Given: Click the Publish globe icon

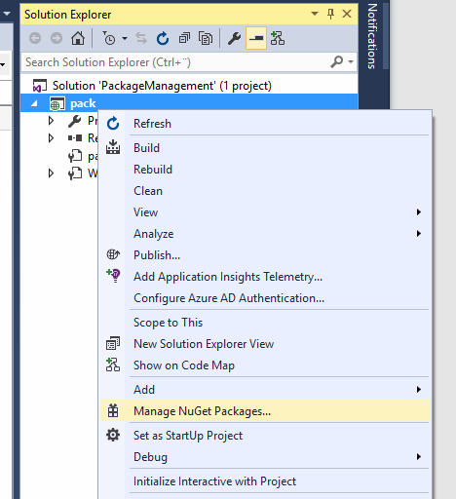Looking at the screenshot, I should [x=113, y=254].
